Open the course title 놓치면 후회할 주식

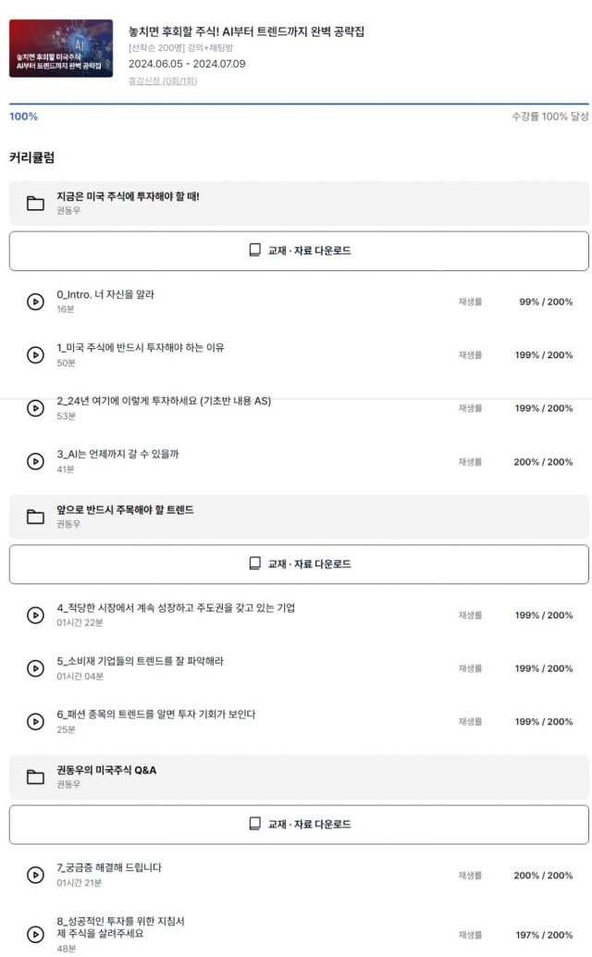246,31
